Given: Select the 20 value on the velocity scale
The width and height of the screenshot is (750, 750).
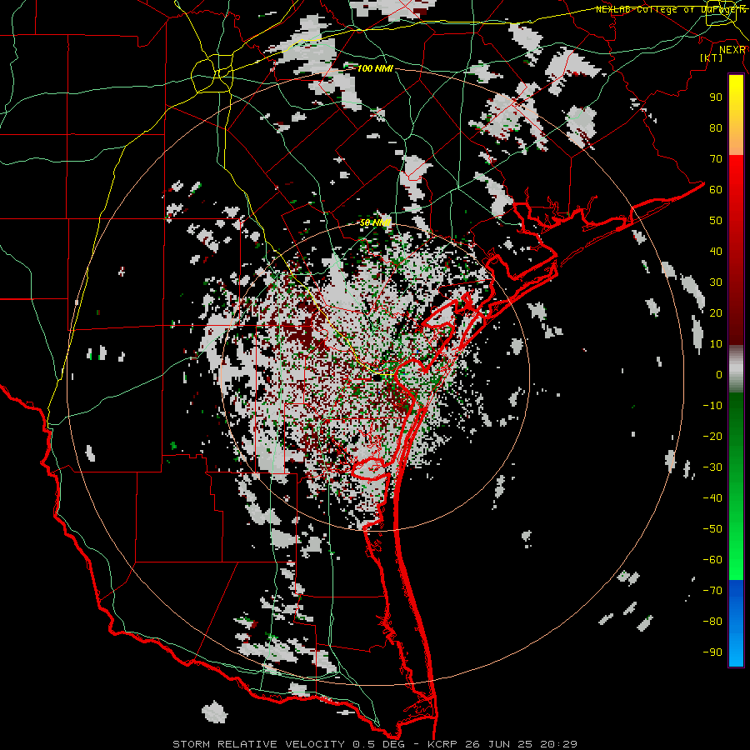Looking at the screenshot, I should 716,313.
